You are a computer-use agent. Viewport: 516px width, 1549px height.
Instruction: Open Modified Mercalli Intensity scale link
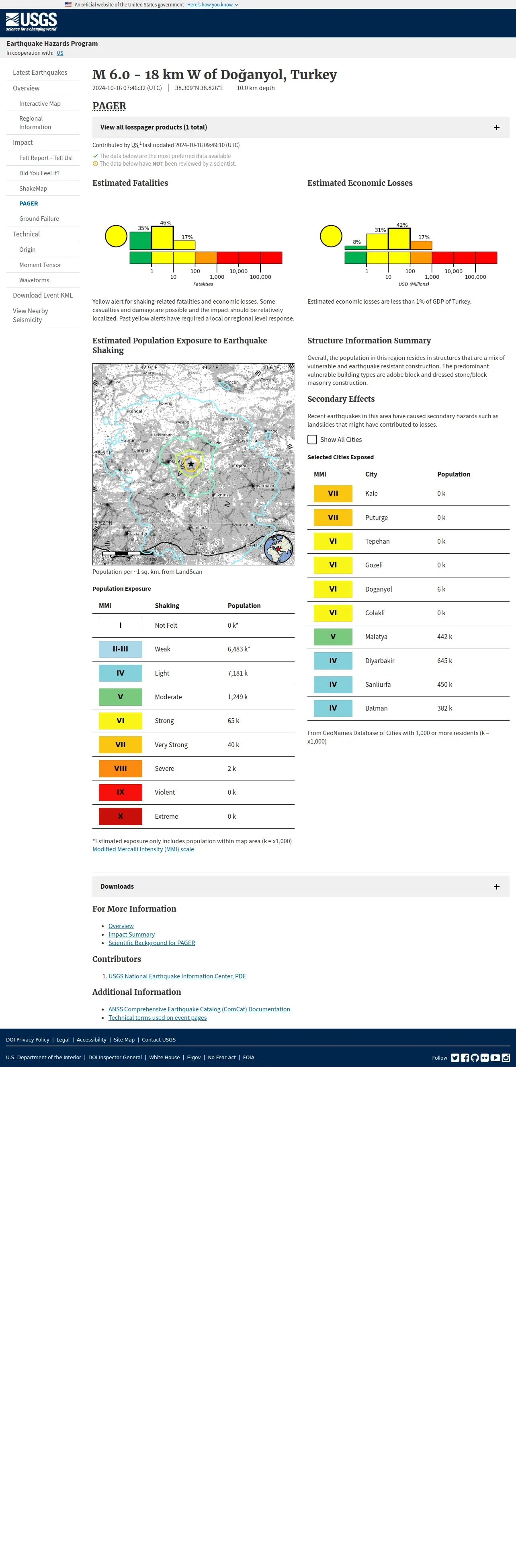pyautogui.click(x=143, y=849)
